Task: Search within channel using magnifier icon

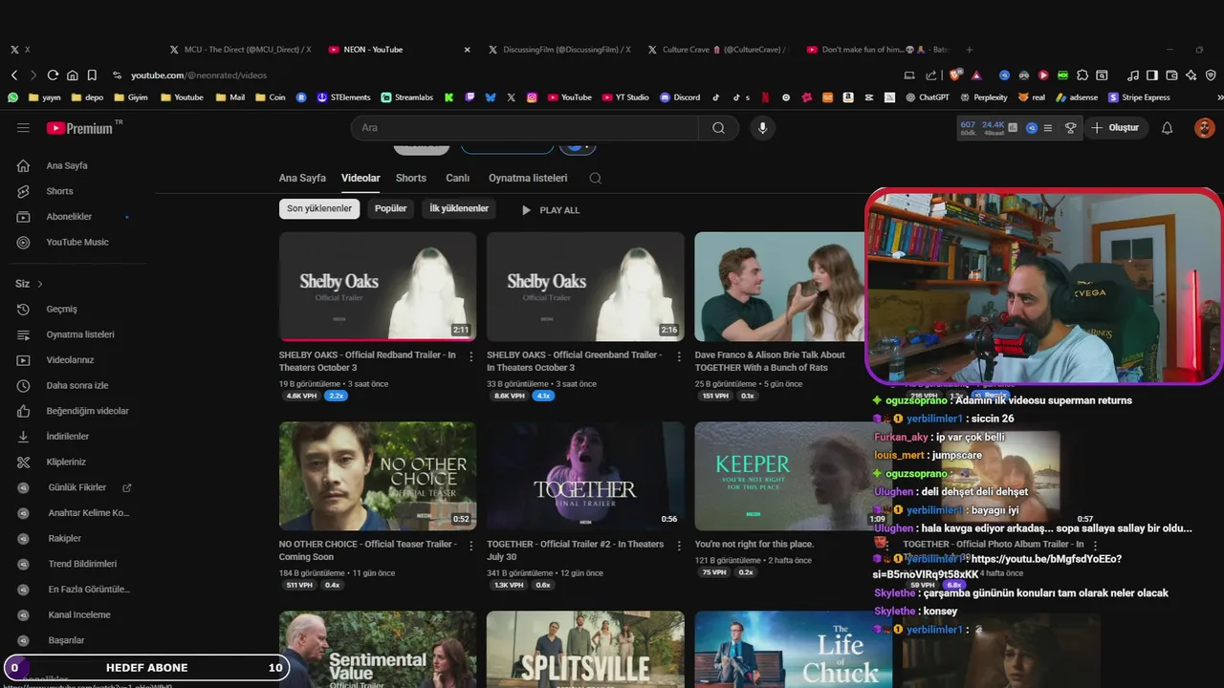Action: click(x=596, y=178)
